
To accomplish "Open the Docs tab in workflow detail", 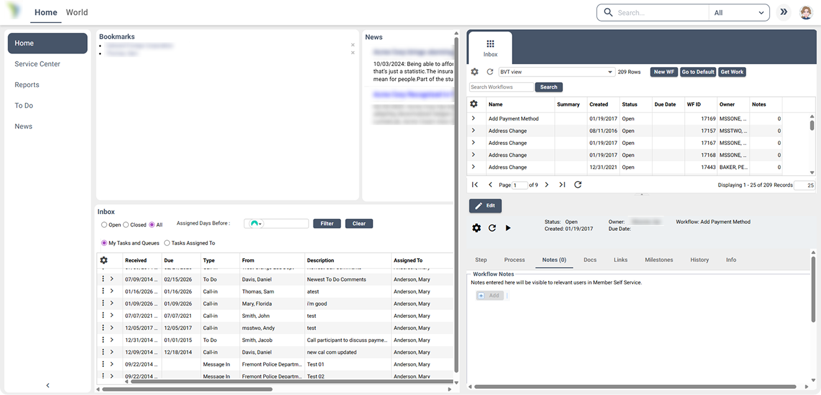I will (x=590, y=260).
